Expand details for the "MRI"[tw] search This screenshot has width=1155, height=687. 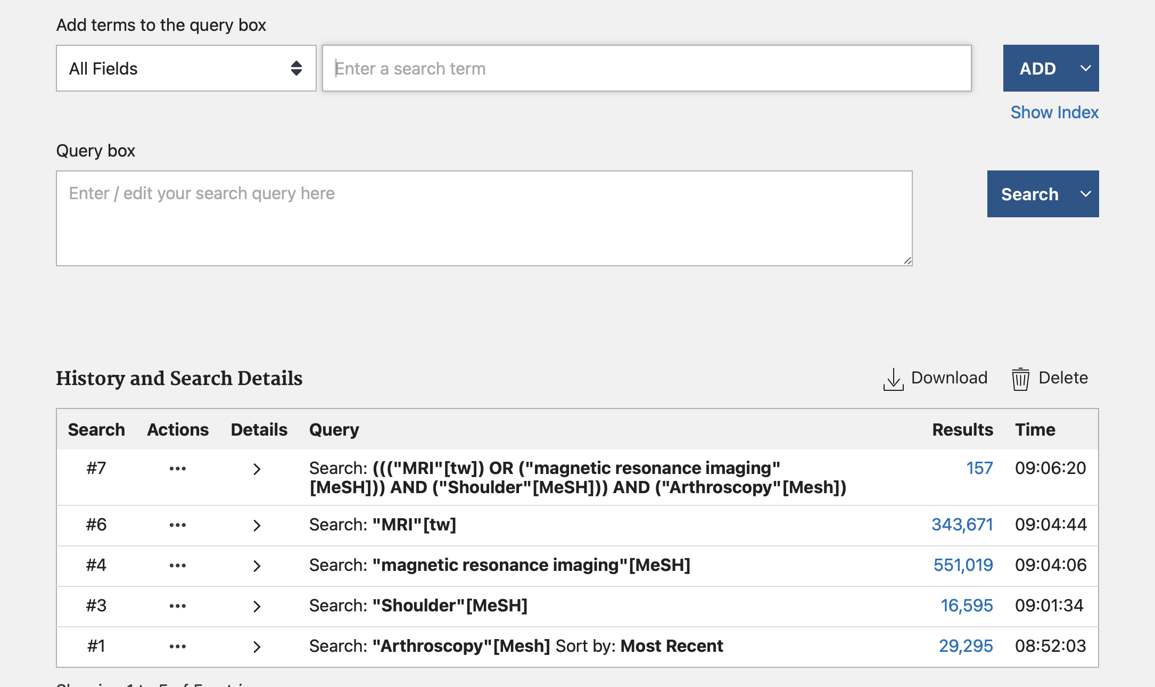point(257,526)
